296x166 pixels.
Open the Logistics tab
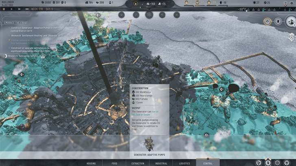point(185,163)
